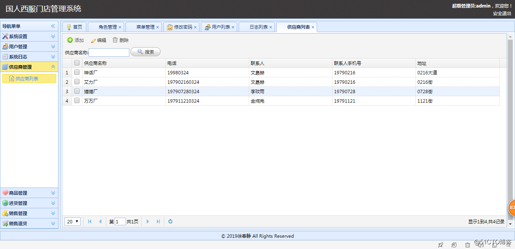This screenshot has width=515, height=249.
Task: Check the box for 艾力厂 row
Action: [x=77, y=81]
